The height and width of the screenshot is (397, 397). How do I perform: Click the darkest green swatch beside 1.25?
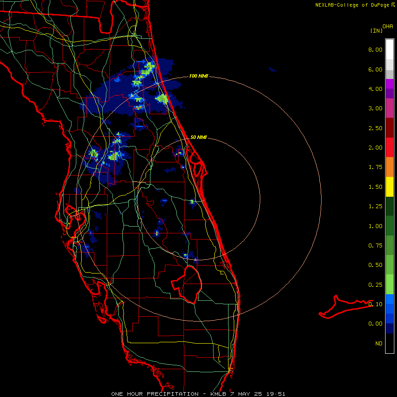[390, 206]
